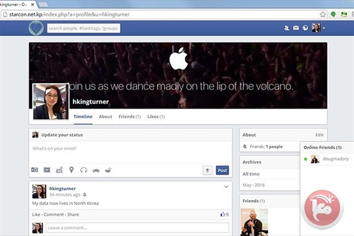Click the frog-like browser extension icon
354x236 pixels.
coord(344,15)
